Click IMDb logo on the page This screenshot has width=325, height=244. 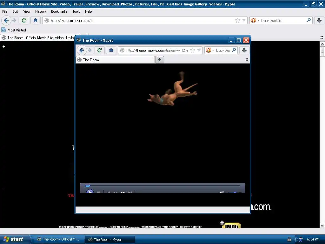click(x=231, y=226)
